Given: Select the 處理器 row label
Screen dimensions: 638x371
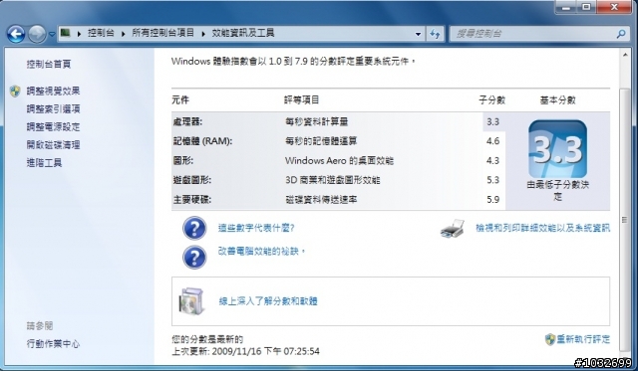Looking at the screenshot, I should (x=187, y=121).
